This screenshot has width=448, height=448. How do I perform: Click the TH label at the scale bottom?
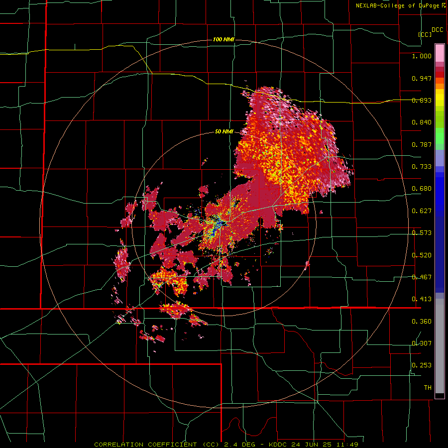[428, 388]
